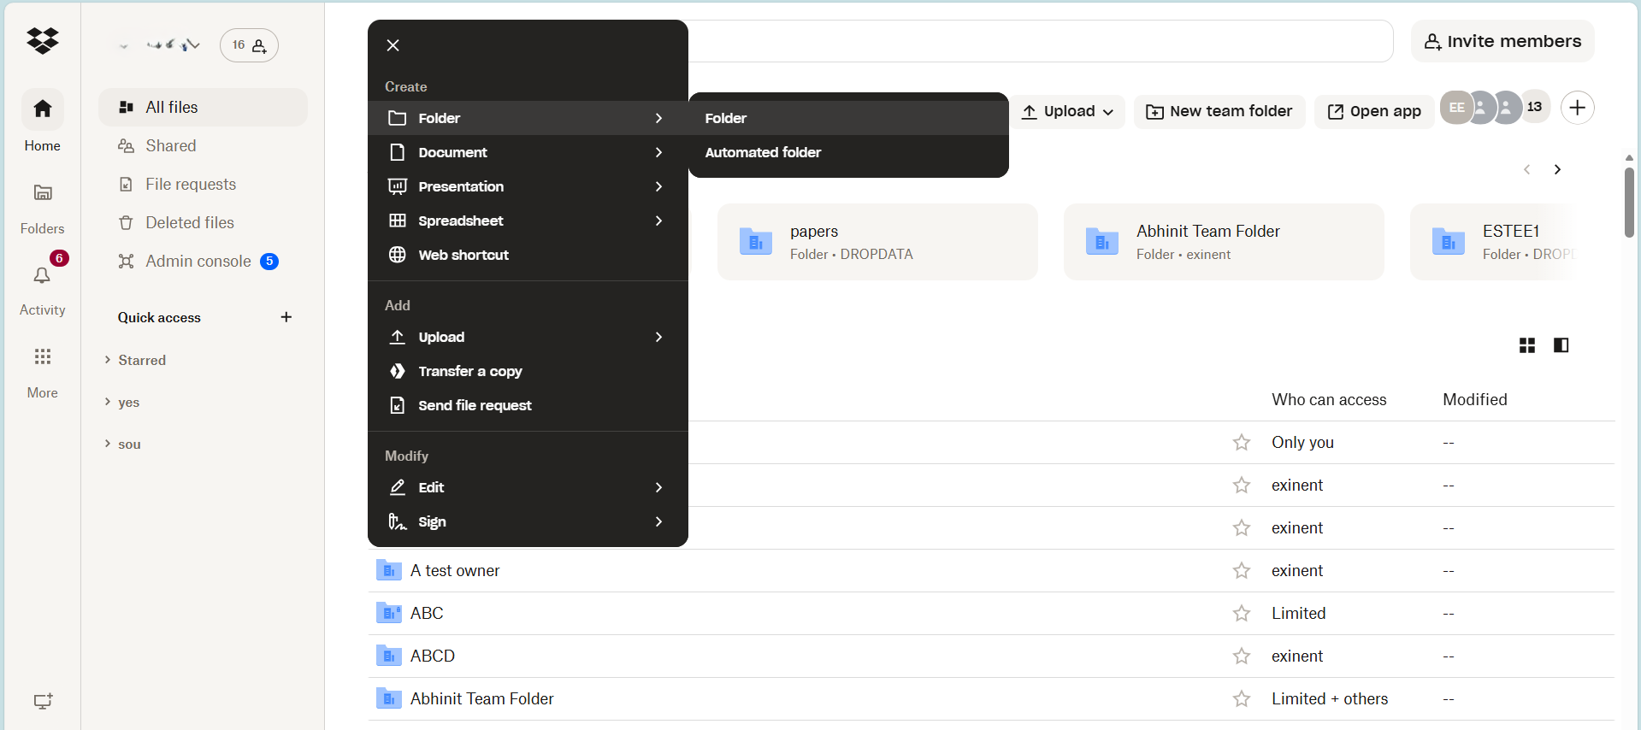Sort by Modified column header
Screen dimensions: 1641x730
pos(1475,399)
